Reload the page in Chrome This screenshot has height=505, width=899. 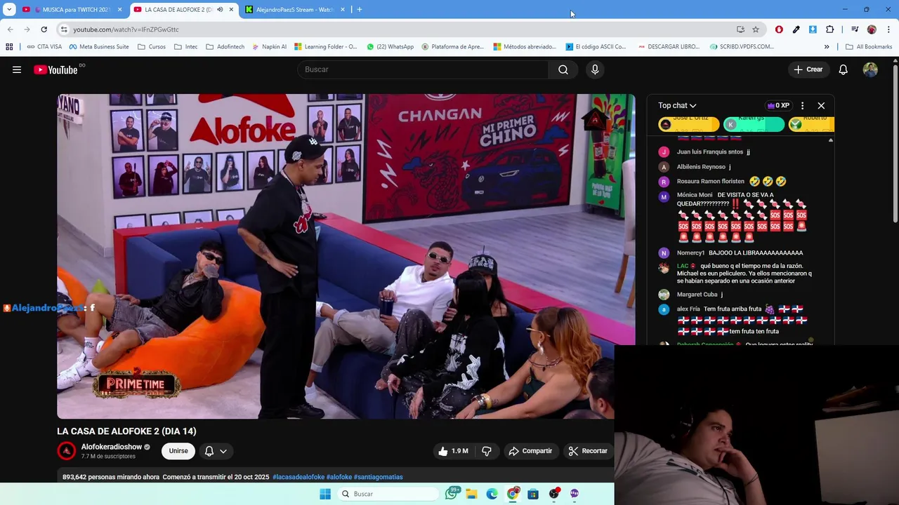[44, 29]
